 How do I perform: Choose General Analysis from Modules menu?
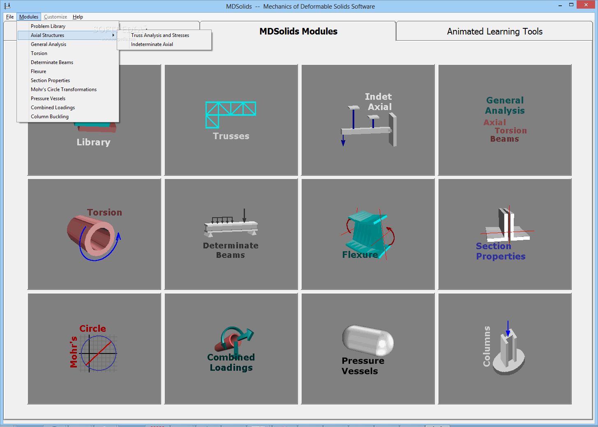tap(68, 44)
